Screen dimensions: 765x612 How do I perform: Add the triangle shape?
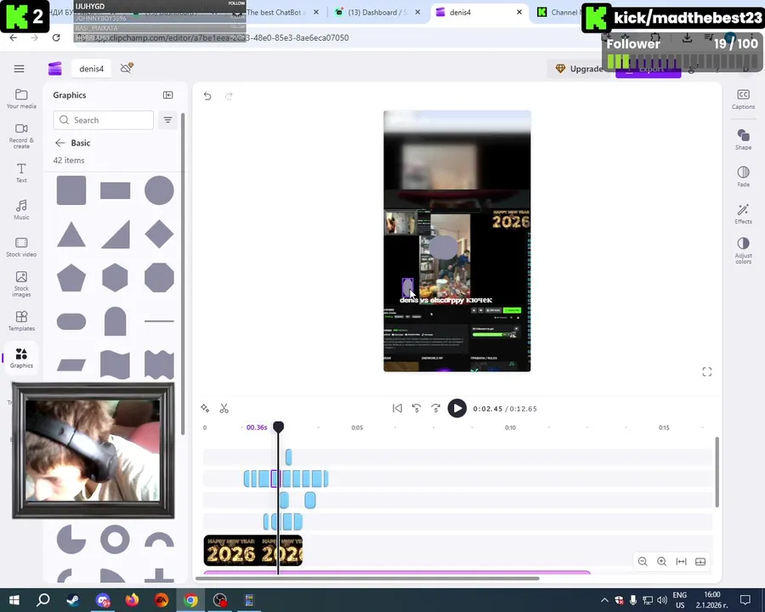71,235
